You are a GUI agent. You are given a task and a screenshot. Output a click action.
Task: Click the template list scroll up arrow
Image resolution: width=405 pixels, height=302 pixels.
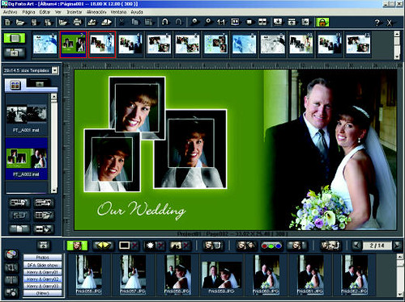pyautogui.click(x=54, y=97)
